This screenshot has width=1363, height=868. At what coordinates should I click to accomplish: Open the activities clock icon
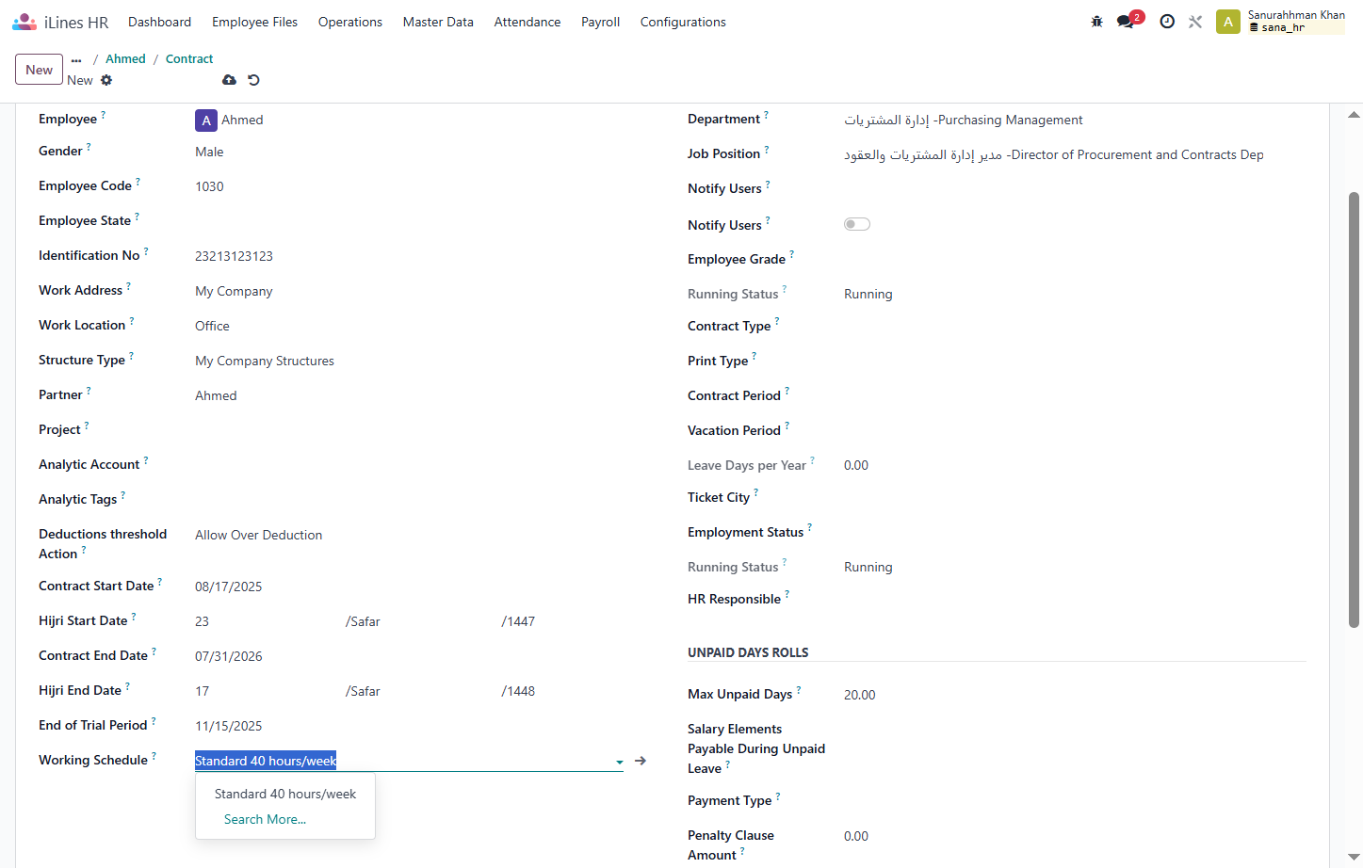(1167, 22)
